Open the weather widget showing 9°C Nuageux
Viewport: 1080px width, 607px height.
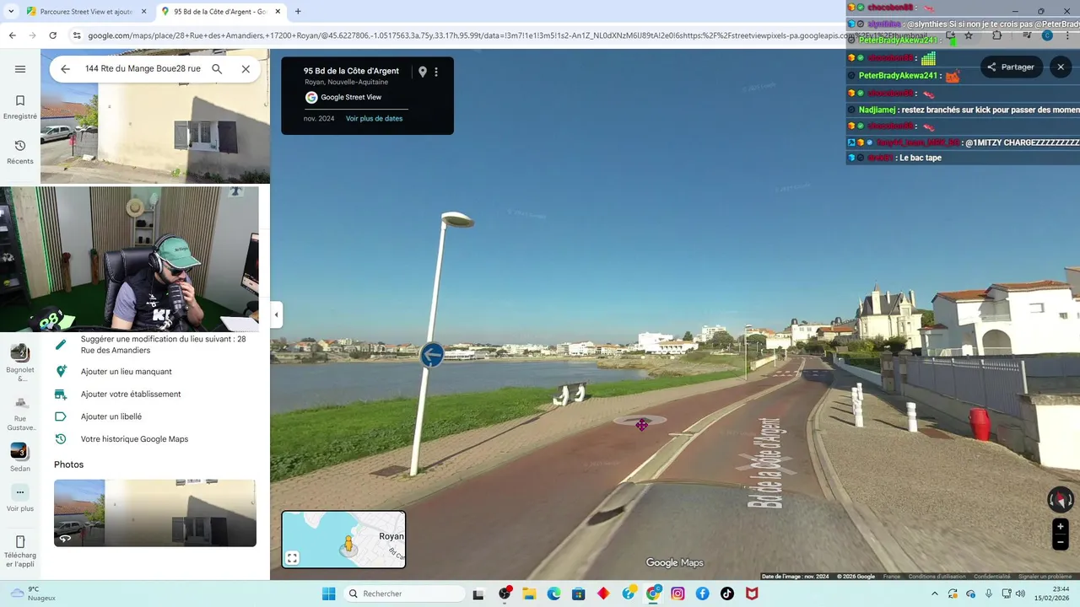click(x=33, y=594)
